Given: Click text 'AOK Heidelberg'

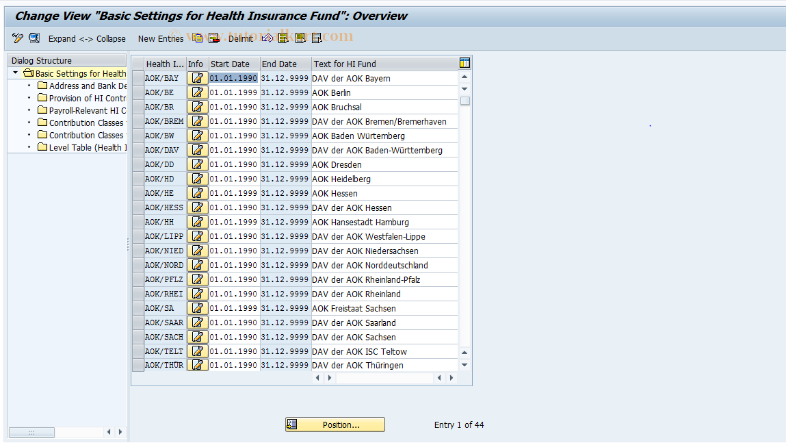Looking at the screenshot, I should point(341,179).
